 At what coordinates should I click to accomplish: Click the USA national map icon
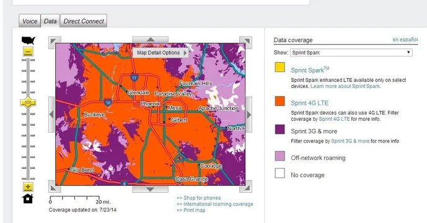[x=29, y=40]
